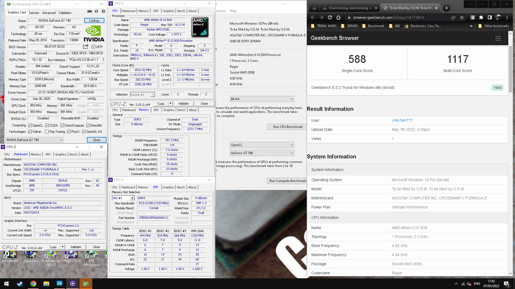Open the 64-bit architecture dropdown in Geekbench
The image size is (515, 289).
tap(262, 99)
